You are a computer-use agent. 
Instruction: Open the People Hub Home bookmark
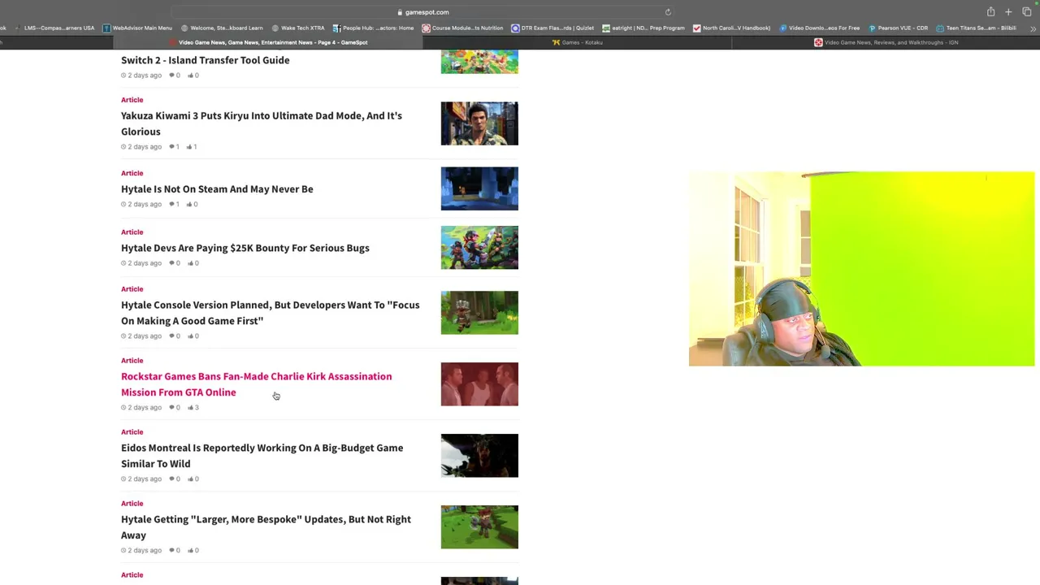tap(373, 28)
